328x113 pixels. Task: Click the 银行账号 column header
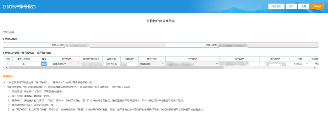pos(275,59)
